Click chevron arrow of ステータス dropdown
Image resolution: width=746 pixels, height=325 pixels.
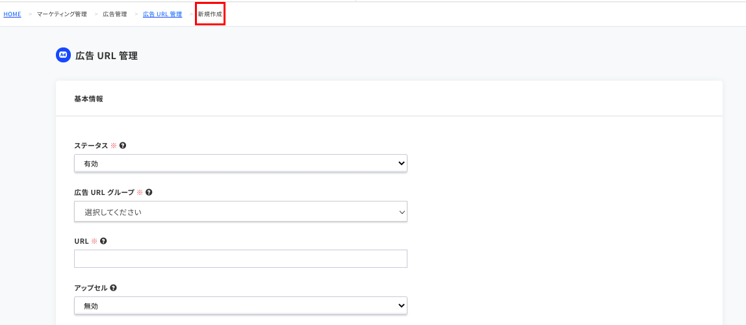(x=400, y=163)
